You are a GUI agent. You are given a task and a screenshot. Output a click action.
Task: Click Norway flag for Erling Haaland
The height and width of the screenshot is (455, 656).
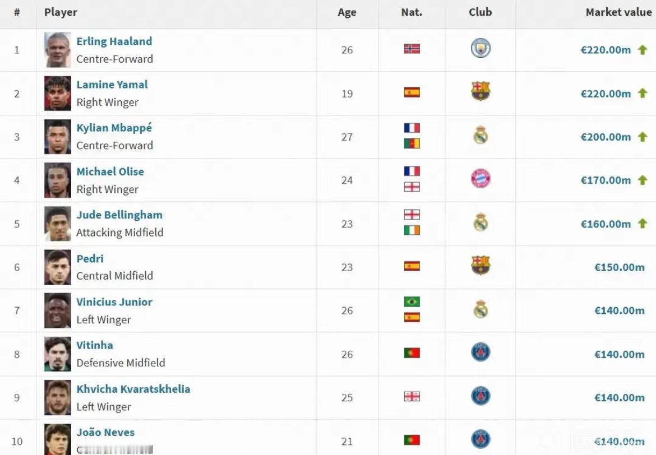click(x=412, y=49)
